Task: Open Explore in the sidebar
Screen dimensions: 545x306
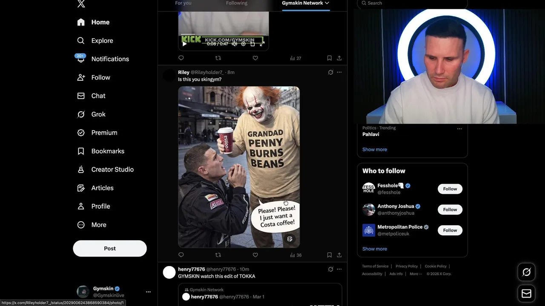Action: point(95,41)
